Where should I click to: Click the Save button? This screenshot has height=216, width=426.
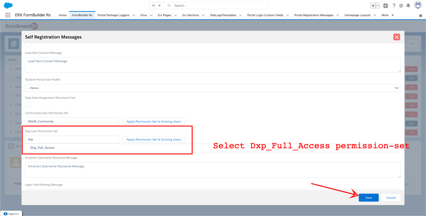(x=368, y=197)
